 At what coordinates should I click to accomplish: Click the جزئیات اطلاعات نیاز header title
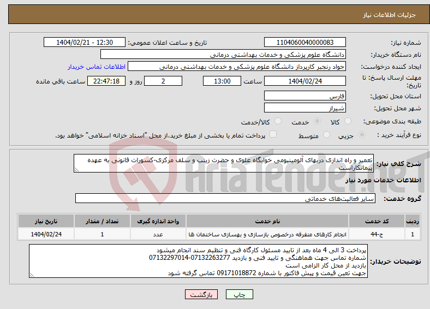(x=390, y=15)
